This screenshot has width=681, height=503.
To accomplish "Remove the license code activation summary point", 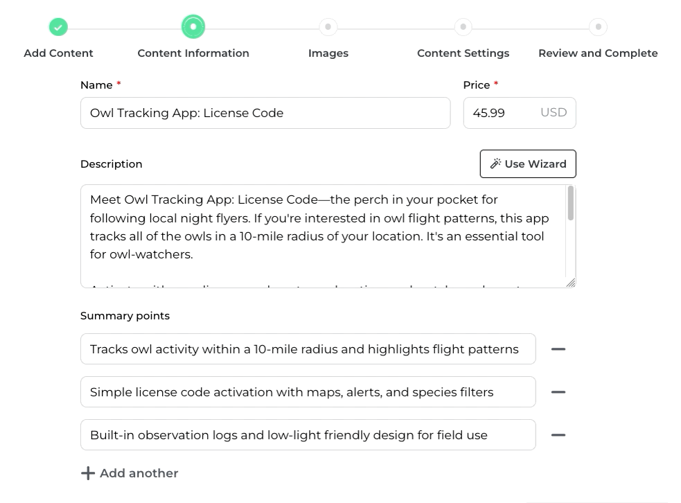I will tap(558, 392).
